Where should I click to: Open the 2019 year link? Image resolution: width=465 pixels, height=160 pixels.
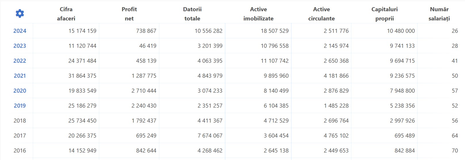20,106
